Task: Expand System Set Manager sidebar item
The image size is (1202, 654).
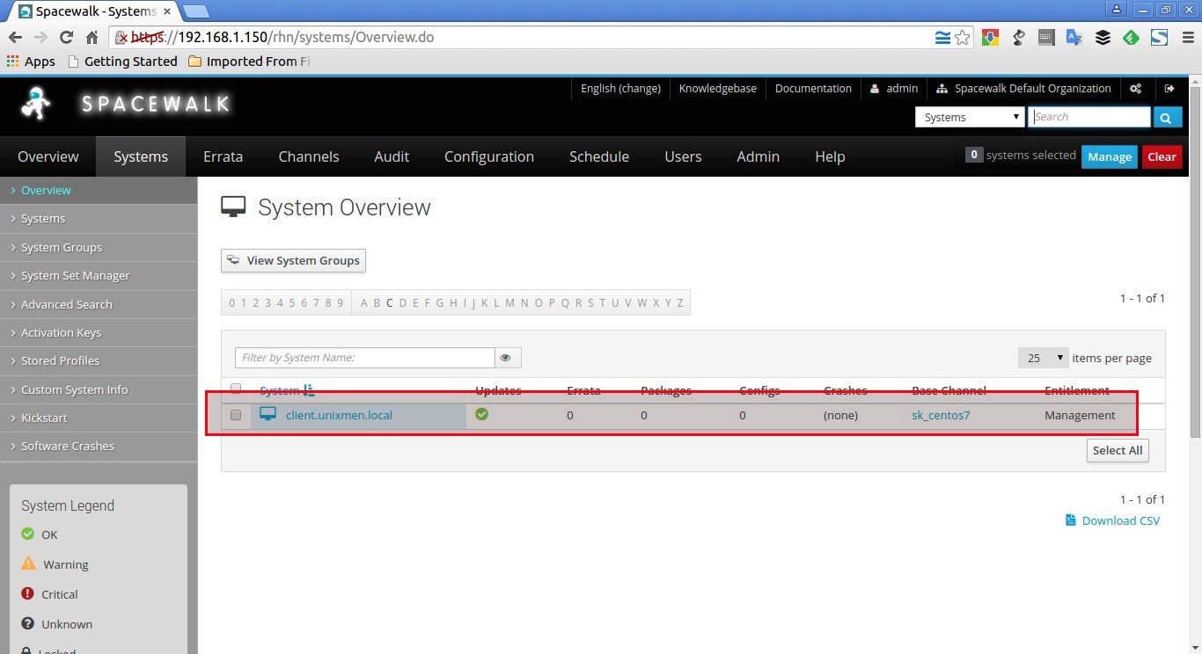Action: 99,275
